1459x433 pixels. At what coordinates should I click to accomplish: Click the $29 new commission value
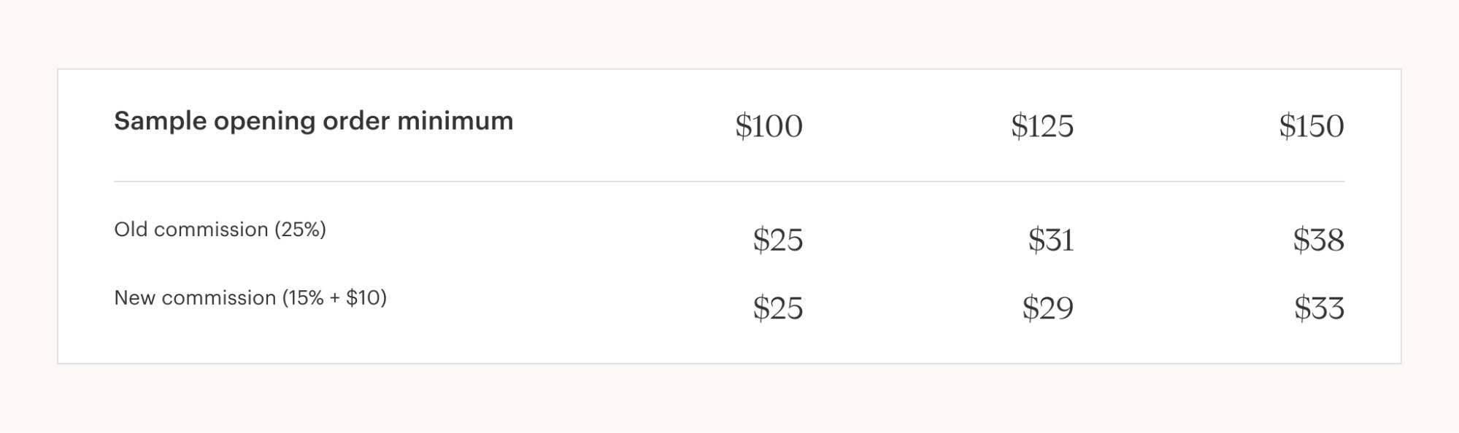pyautogui.click(x=1047, y=308)
